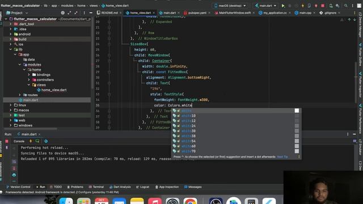Click the TODO tool window button
Image resolution: width=363 pixels, height=204 pixels.
(x=56, y=187)
